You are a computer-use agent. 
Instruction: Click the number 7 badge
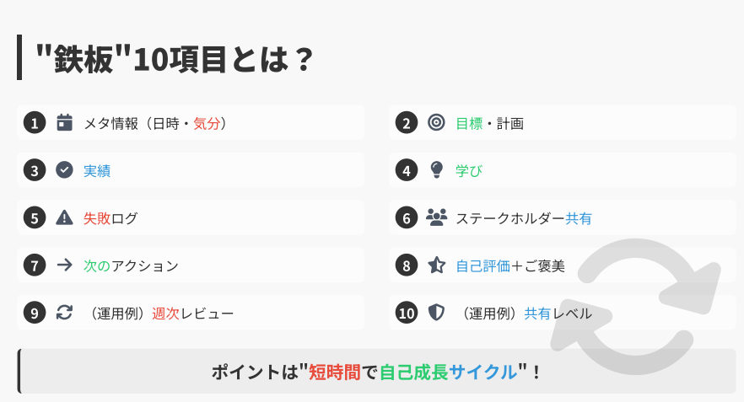[35, 265]
